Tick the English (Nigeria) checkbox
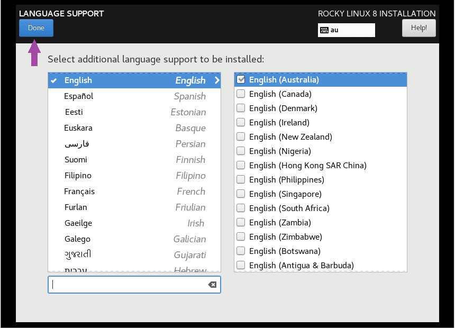 pos(241,151)
